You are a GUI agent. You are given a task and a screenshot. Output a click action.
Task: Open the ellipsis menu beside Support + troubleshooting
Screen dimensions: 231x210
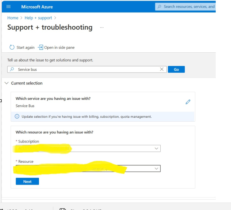click(x=102, y=28)
